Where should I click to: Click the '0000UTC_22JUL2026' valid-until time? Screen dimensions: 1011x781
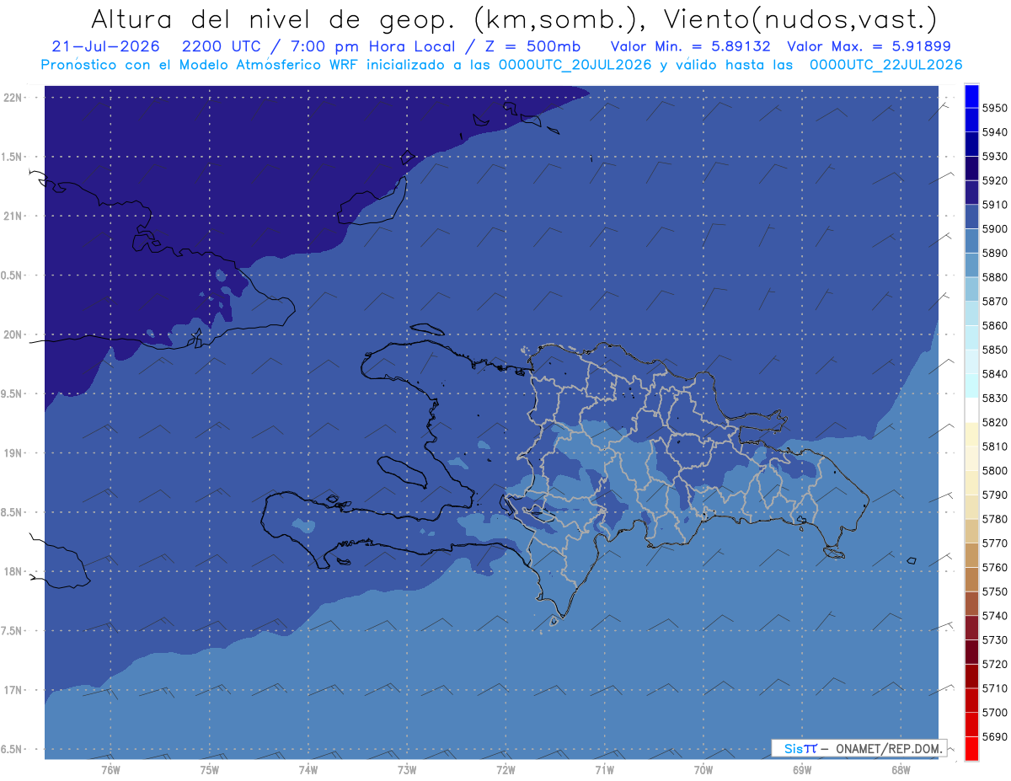point(886,64)
